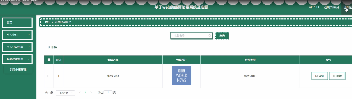The width and height of the screenshot is (352, 99).
Task: Click the 邮票分类3 cell
Action: point(250,76)
